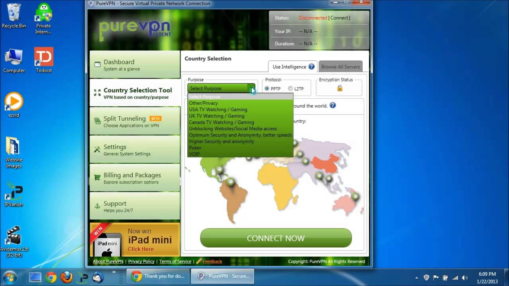Choose Canada TV Watching / Gaming option
This screenshot has width=509, height=286.
coord(240,122)
